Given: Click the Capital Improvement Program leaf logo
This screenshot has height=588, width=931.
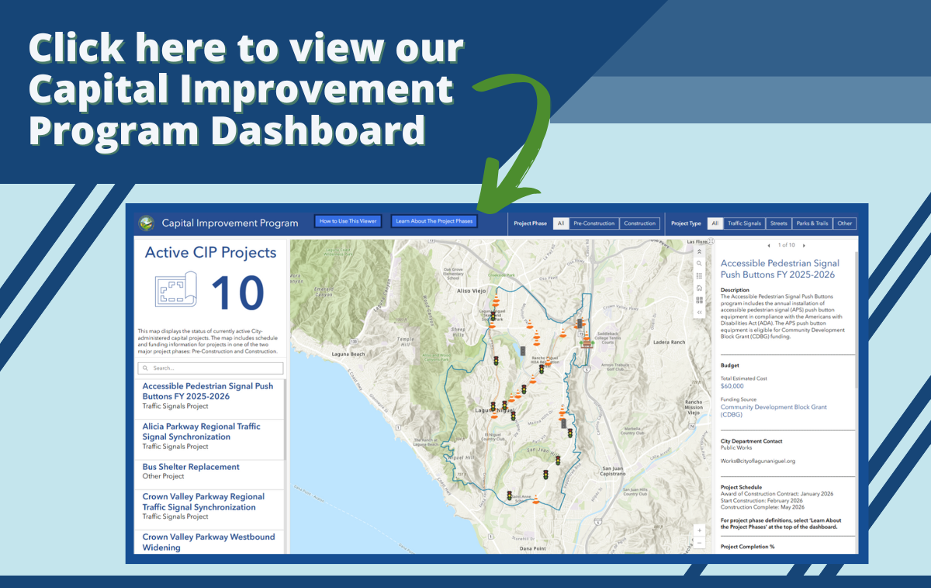Looking at the screenshot, I should tap(146, 223).
